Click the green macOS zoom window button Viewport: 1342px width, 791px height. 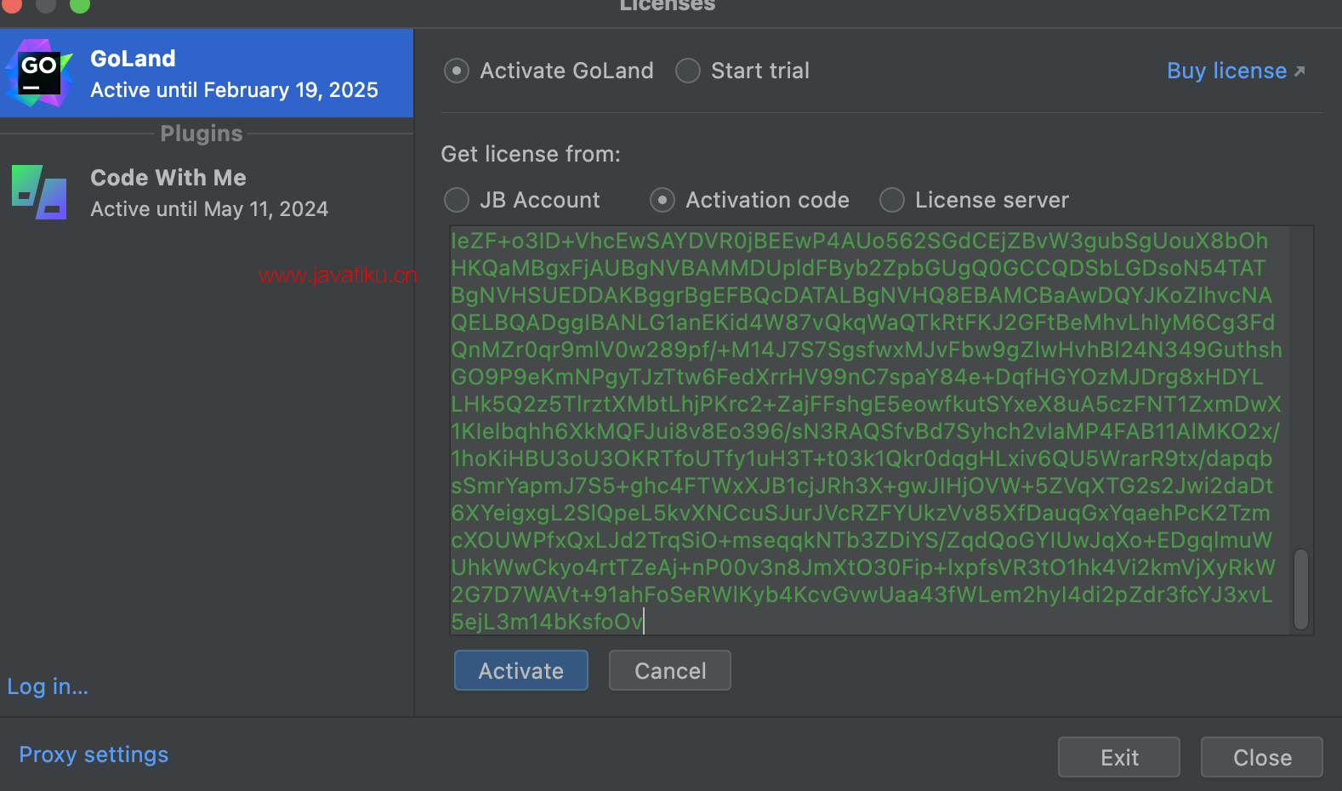(x=80, y=4)
